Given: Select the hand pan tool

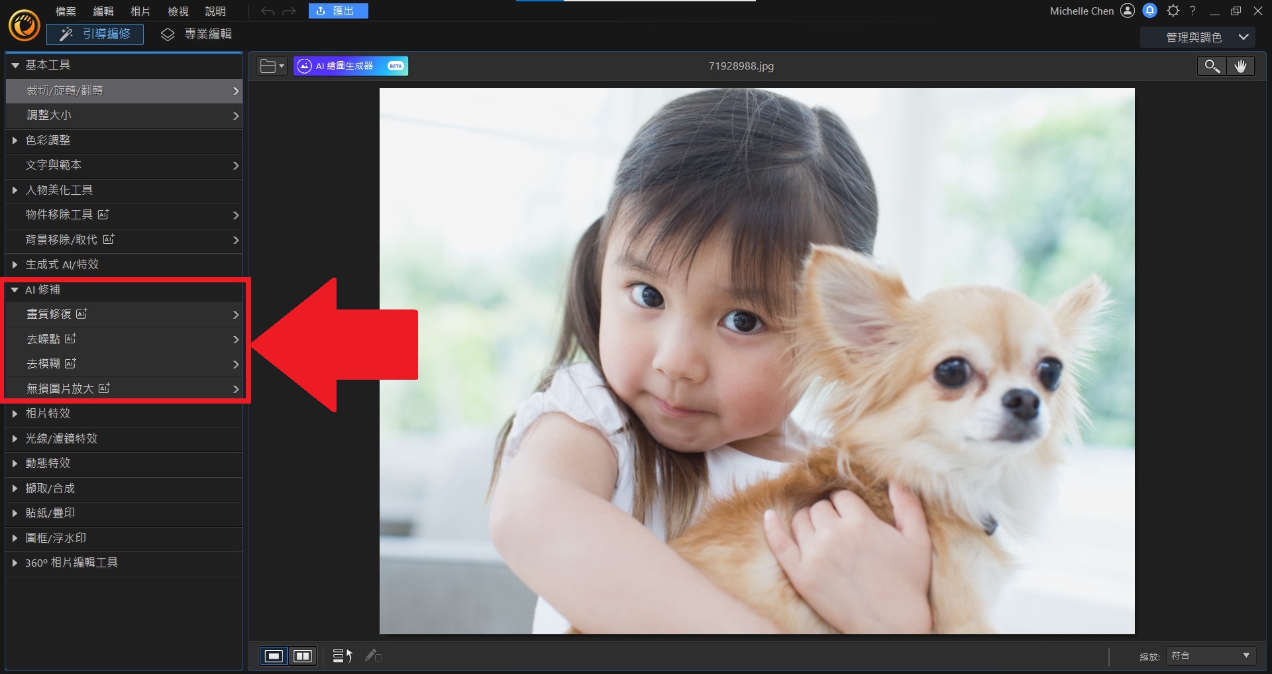Looking at the screenshot, I should pos(1240,66).
